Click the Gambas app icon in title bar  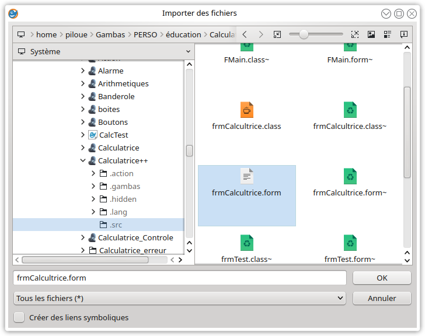tap(13, 13)
